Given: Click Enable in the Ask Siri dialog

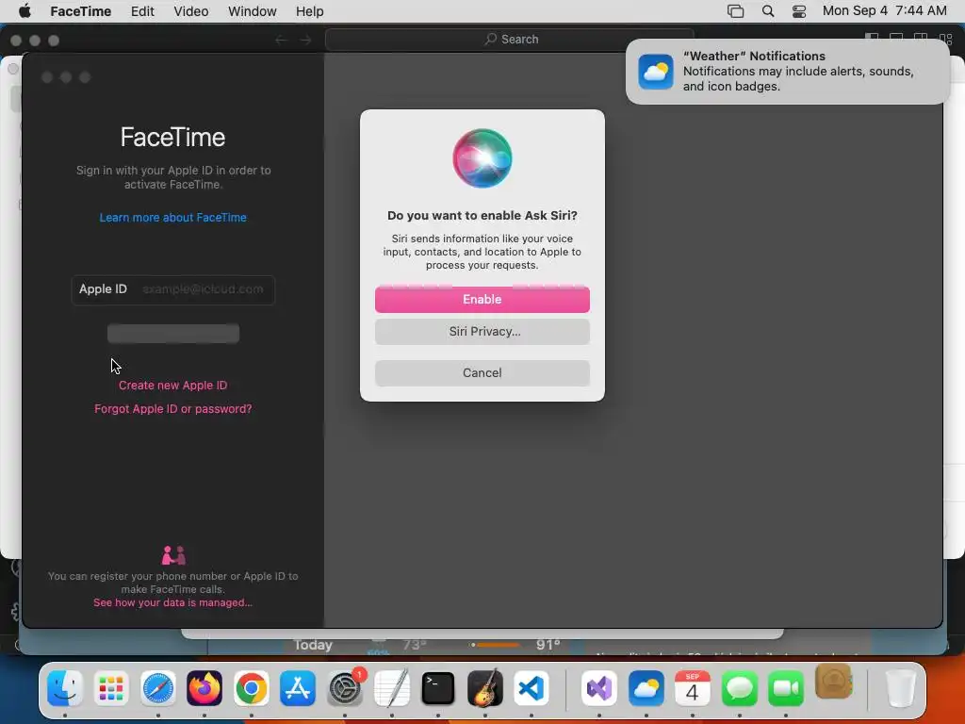Looking at the screenshot, I should (482, 299).
